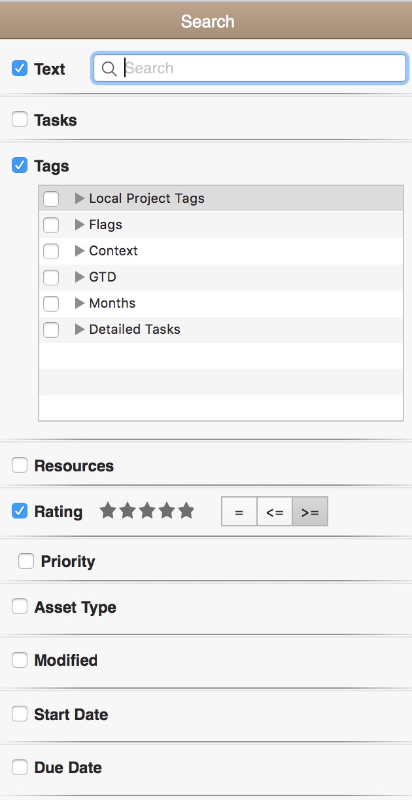Enable the Resources filter checkbox
This screenshot has height=800, width=412.
(20, 465)
